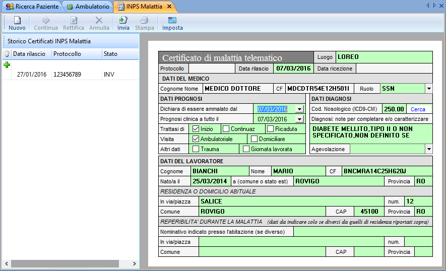446x271 pixels.
Task: Toggle the Inizio checkbox
Action: 196,129
